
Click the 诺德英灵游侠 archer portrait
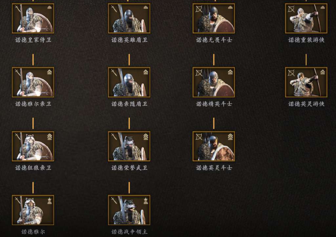pyautogui.click(x=306, y=82)
